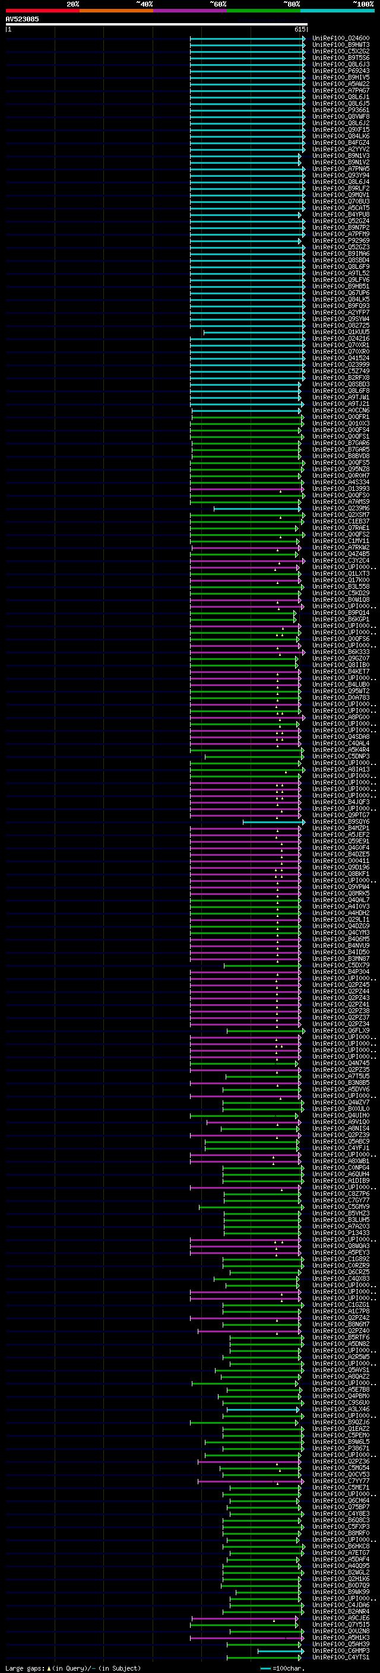Viewport: 380px width, 1673px height.
Task: Select the label UniRef100_Q84LK6
Action: pyautogui.click(x=341, y=136)
